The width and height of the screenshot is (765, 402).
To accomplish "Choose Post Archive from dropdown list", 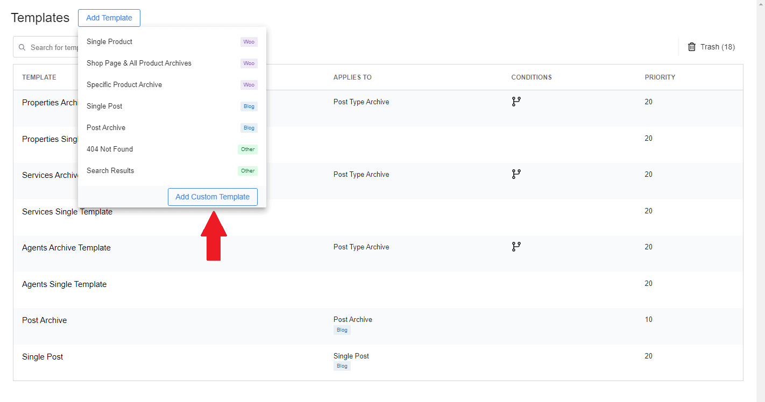I will (x=106, y=128).
